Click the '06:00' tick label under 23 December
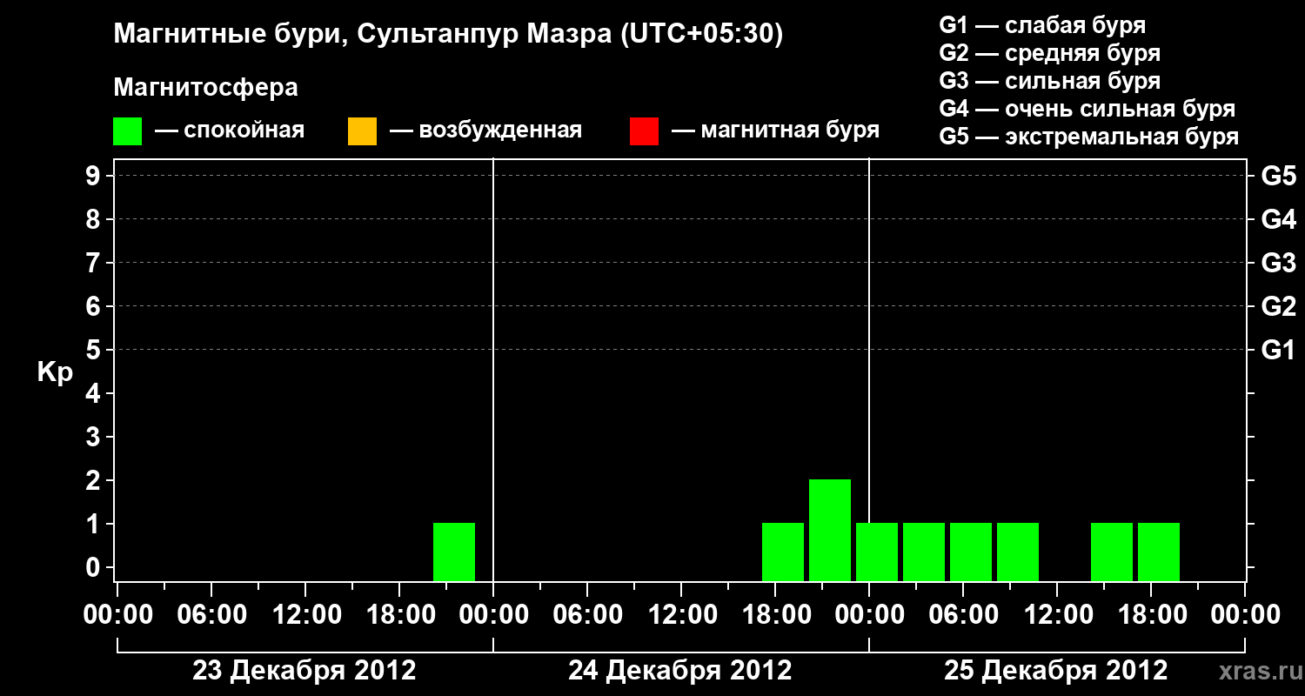 pyautogui.click(x=211, y=614)
